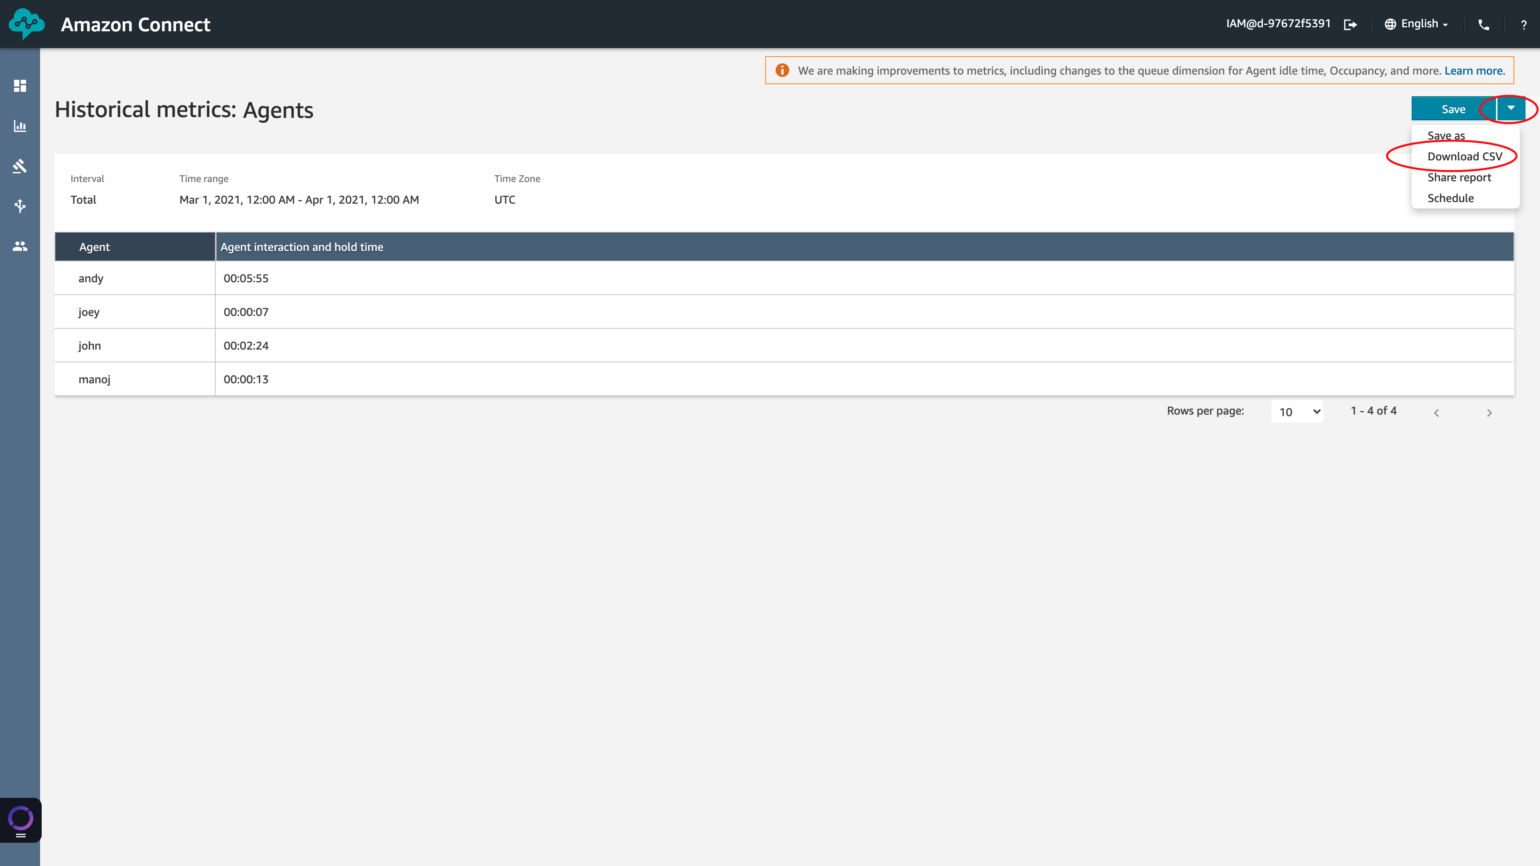Open the Learn more link in the banner
This screenshot has width=1540, height=866.
(x=1474, y=71)
